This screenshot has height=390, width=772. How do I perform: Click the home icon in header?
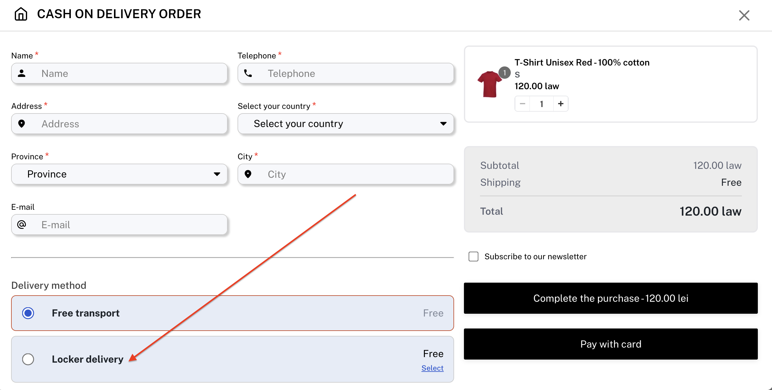click(x=21, y=14)
